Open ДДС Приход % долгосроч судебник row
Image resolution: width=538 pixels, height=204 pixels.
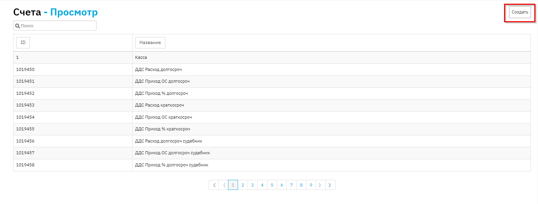(171, 165)
